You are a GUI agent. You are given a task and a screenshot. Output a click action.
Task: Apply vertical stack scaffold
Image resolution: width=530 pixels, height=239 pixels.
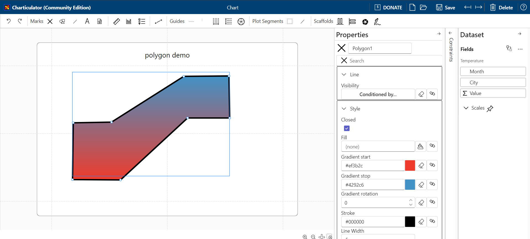pos(352,21)
